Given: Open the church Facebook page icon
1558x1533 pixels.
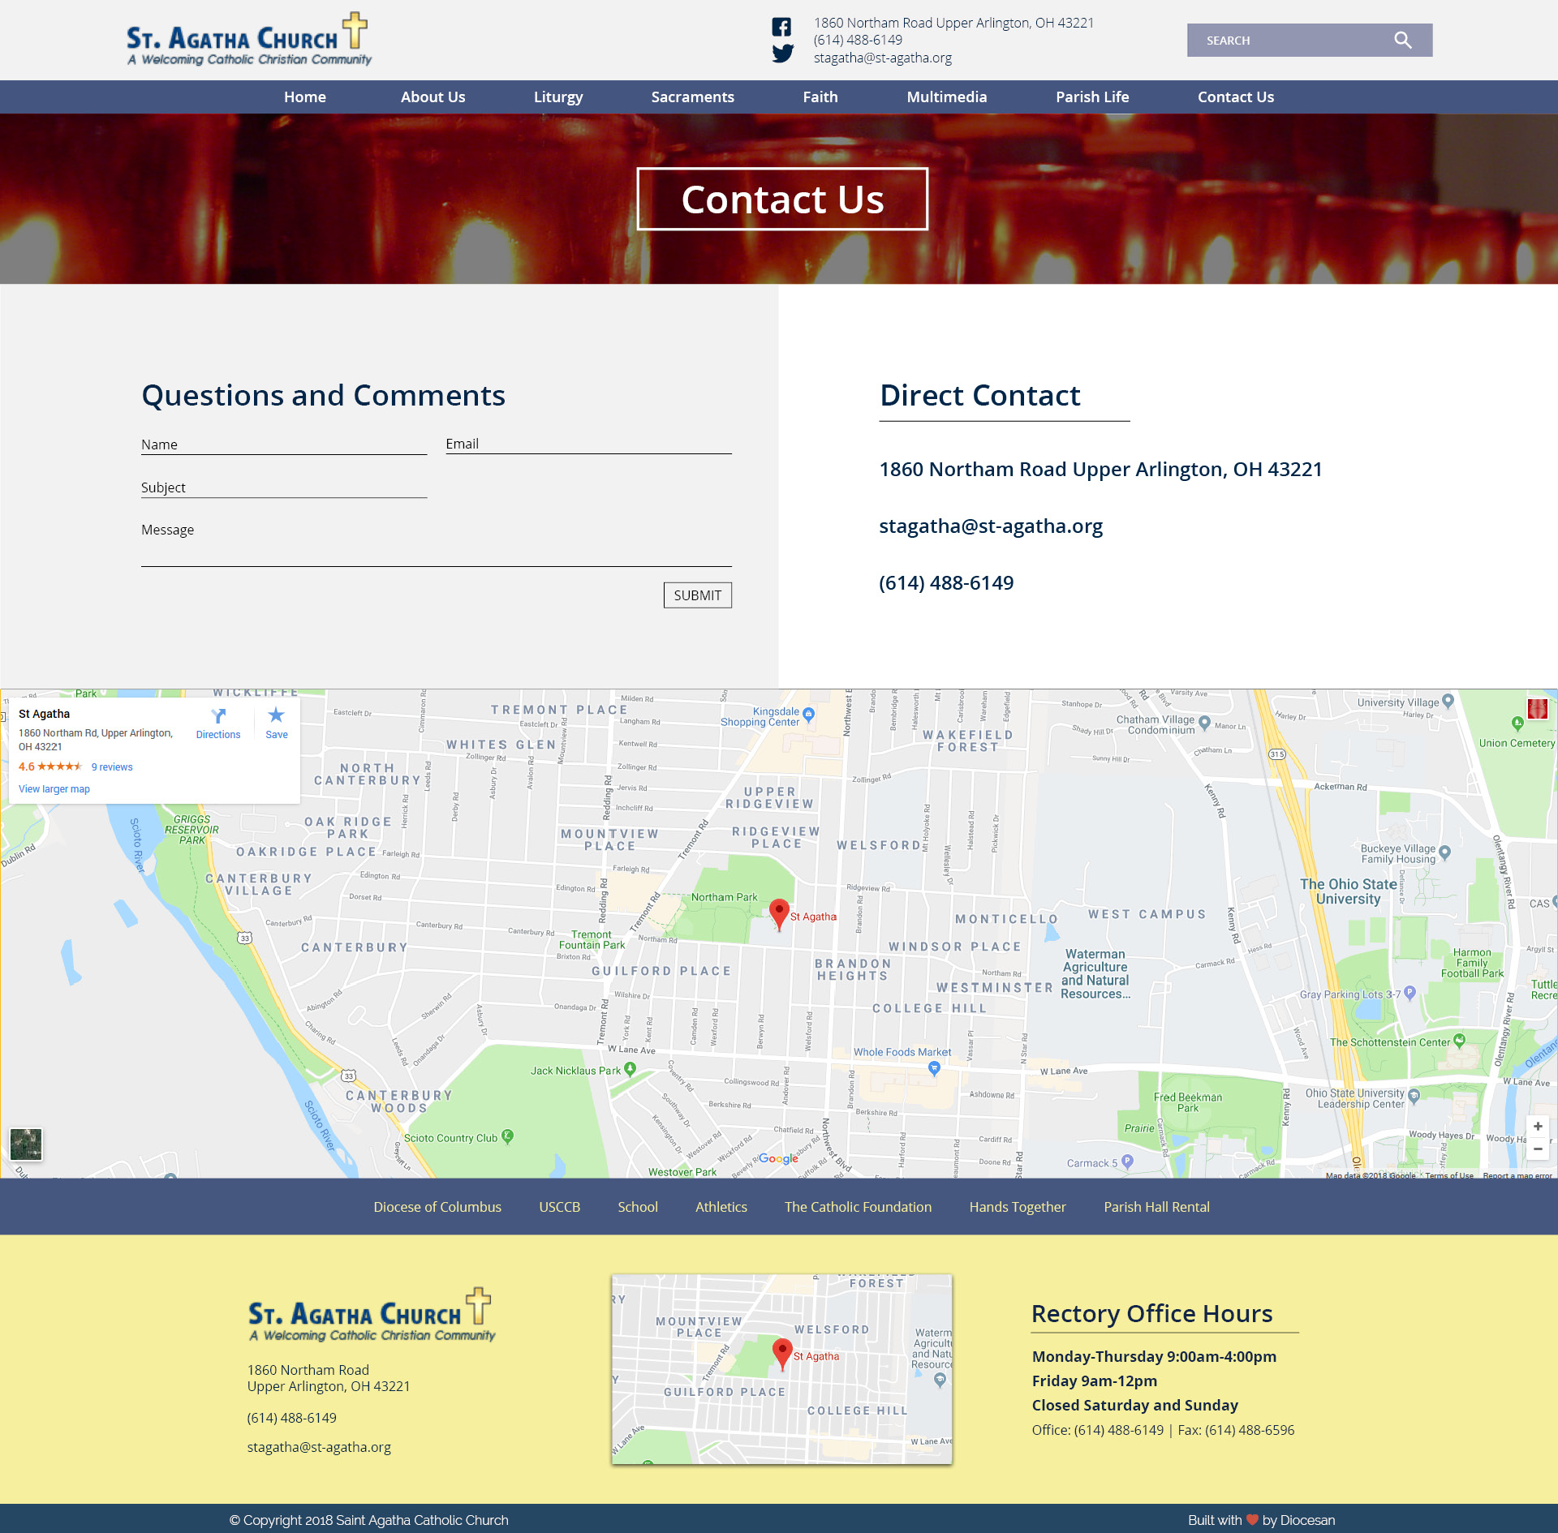Looking at the screenshot, I should tap(781, 27).
